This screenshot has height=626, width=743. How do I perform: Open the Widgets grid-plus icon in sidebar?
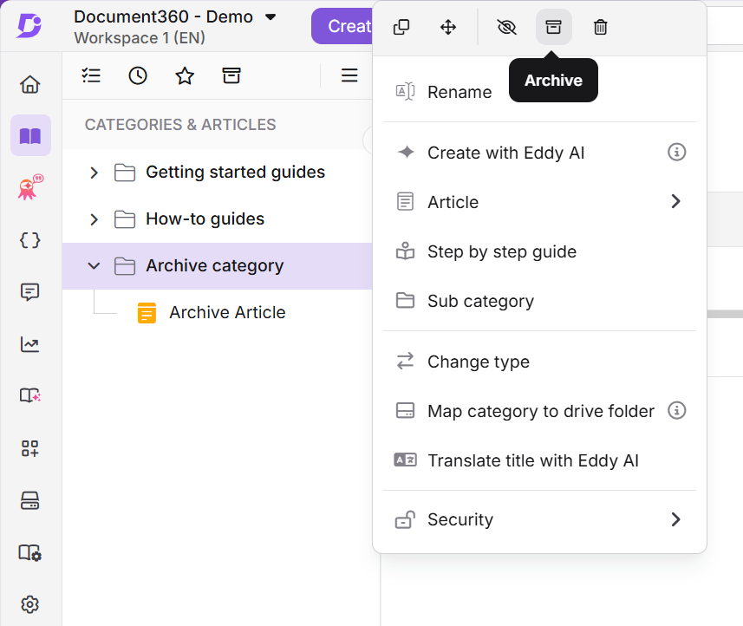point(29,448)
